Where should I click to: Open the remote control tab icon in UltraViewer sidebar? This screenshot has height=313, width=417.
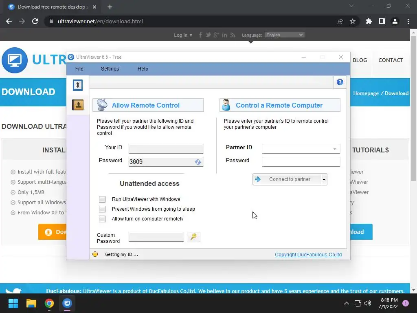(78, 85)
